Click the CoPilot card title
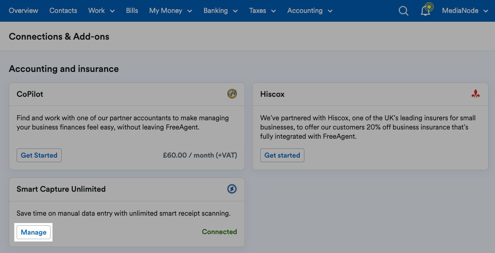Screen dimensions: 495x253 point(30,94)
